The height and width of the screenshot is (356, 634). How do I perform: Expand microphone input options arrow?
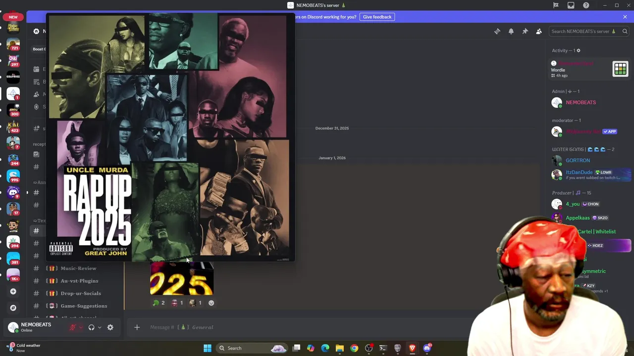[81, 327]
